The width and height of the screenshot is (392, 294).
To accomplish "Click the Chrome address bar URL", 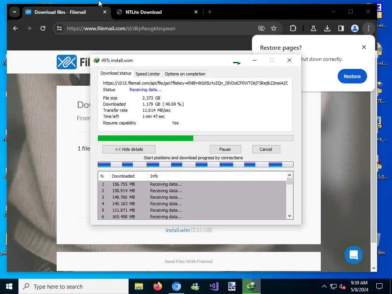I will pos(121,28).
